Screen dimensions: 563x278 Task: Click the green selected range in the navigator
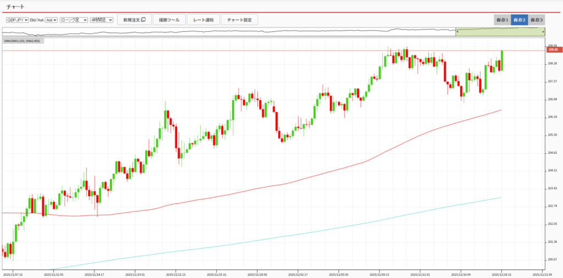(500, 32)
